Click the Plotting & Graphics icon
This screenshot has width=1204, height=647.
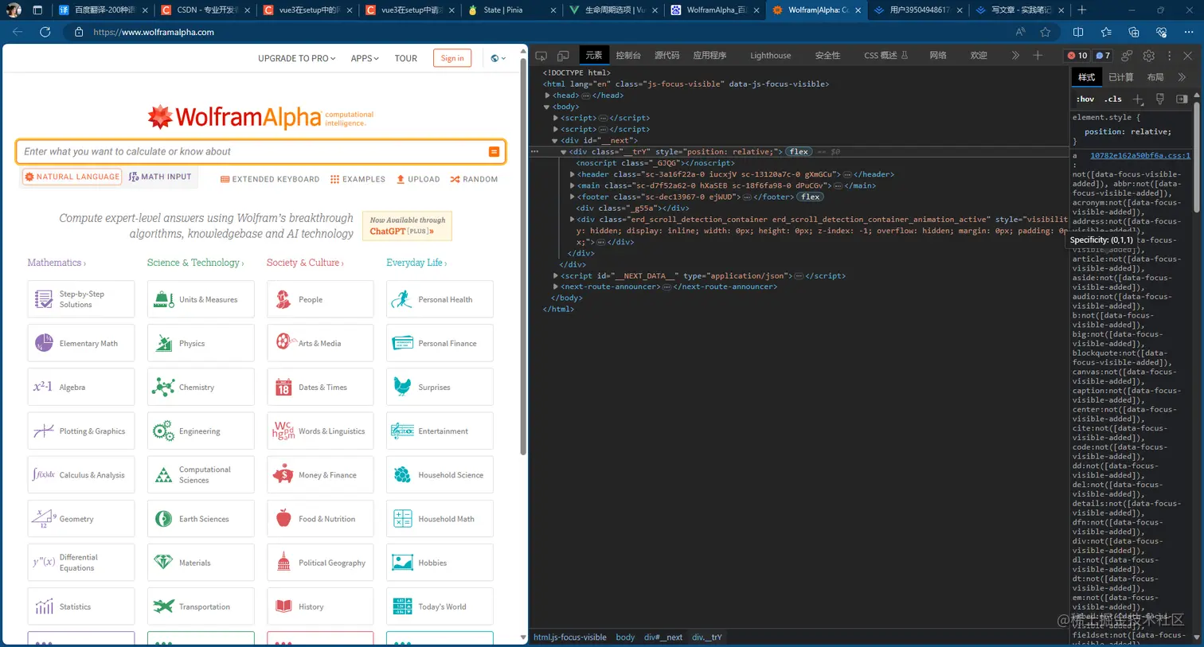(44, 431)
